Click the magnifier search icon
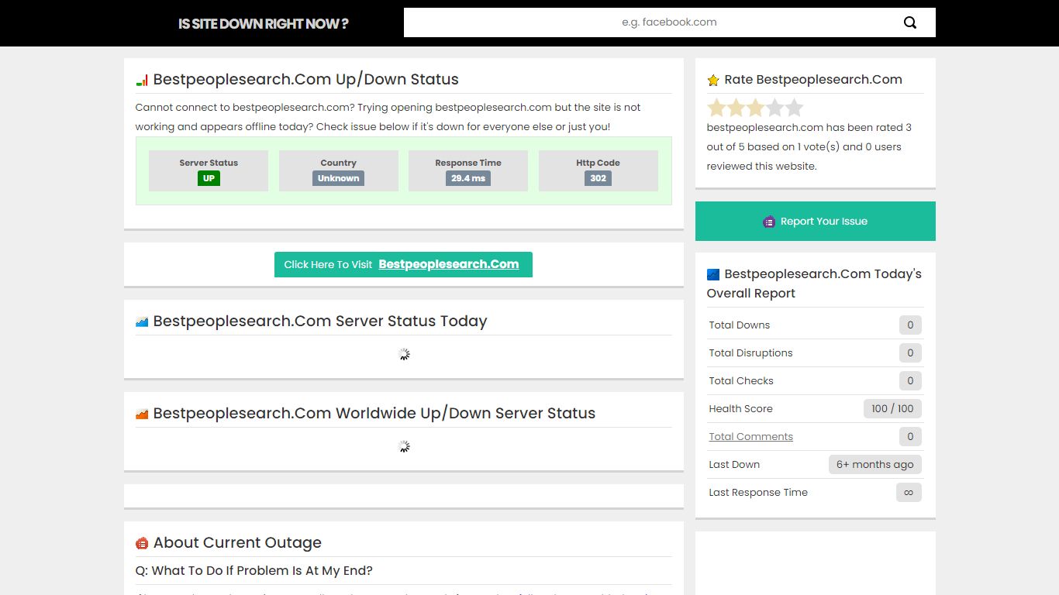This screenshot has height=595, width=1059. coord(910,22)
